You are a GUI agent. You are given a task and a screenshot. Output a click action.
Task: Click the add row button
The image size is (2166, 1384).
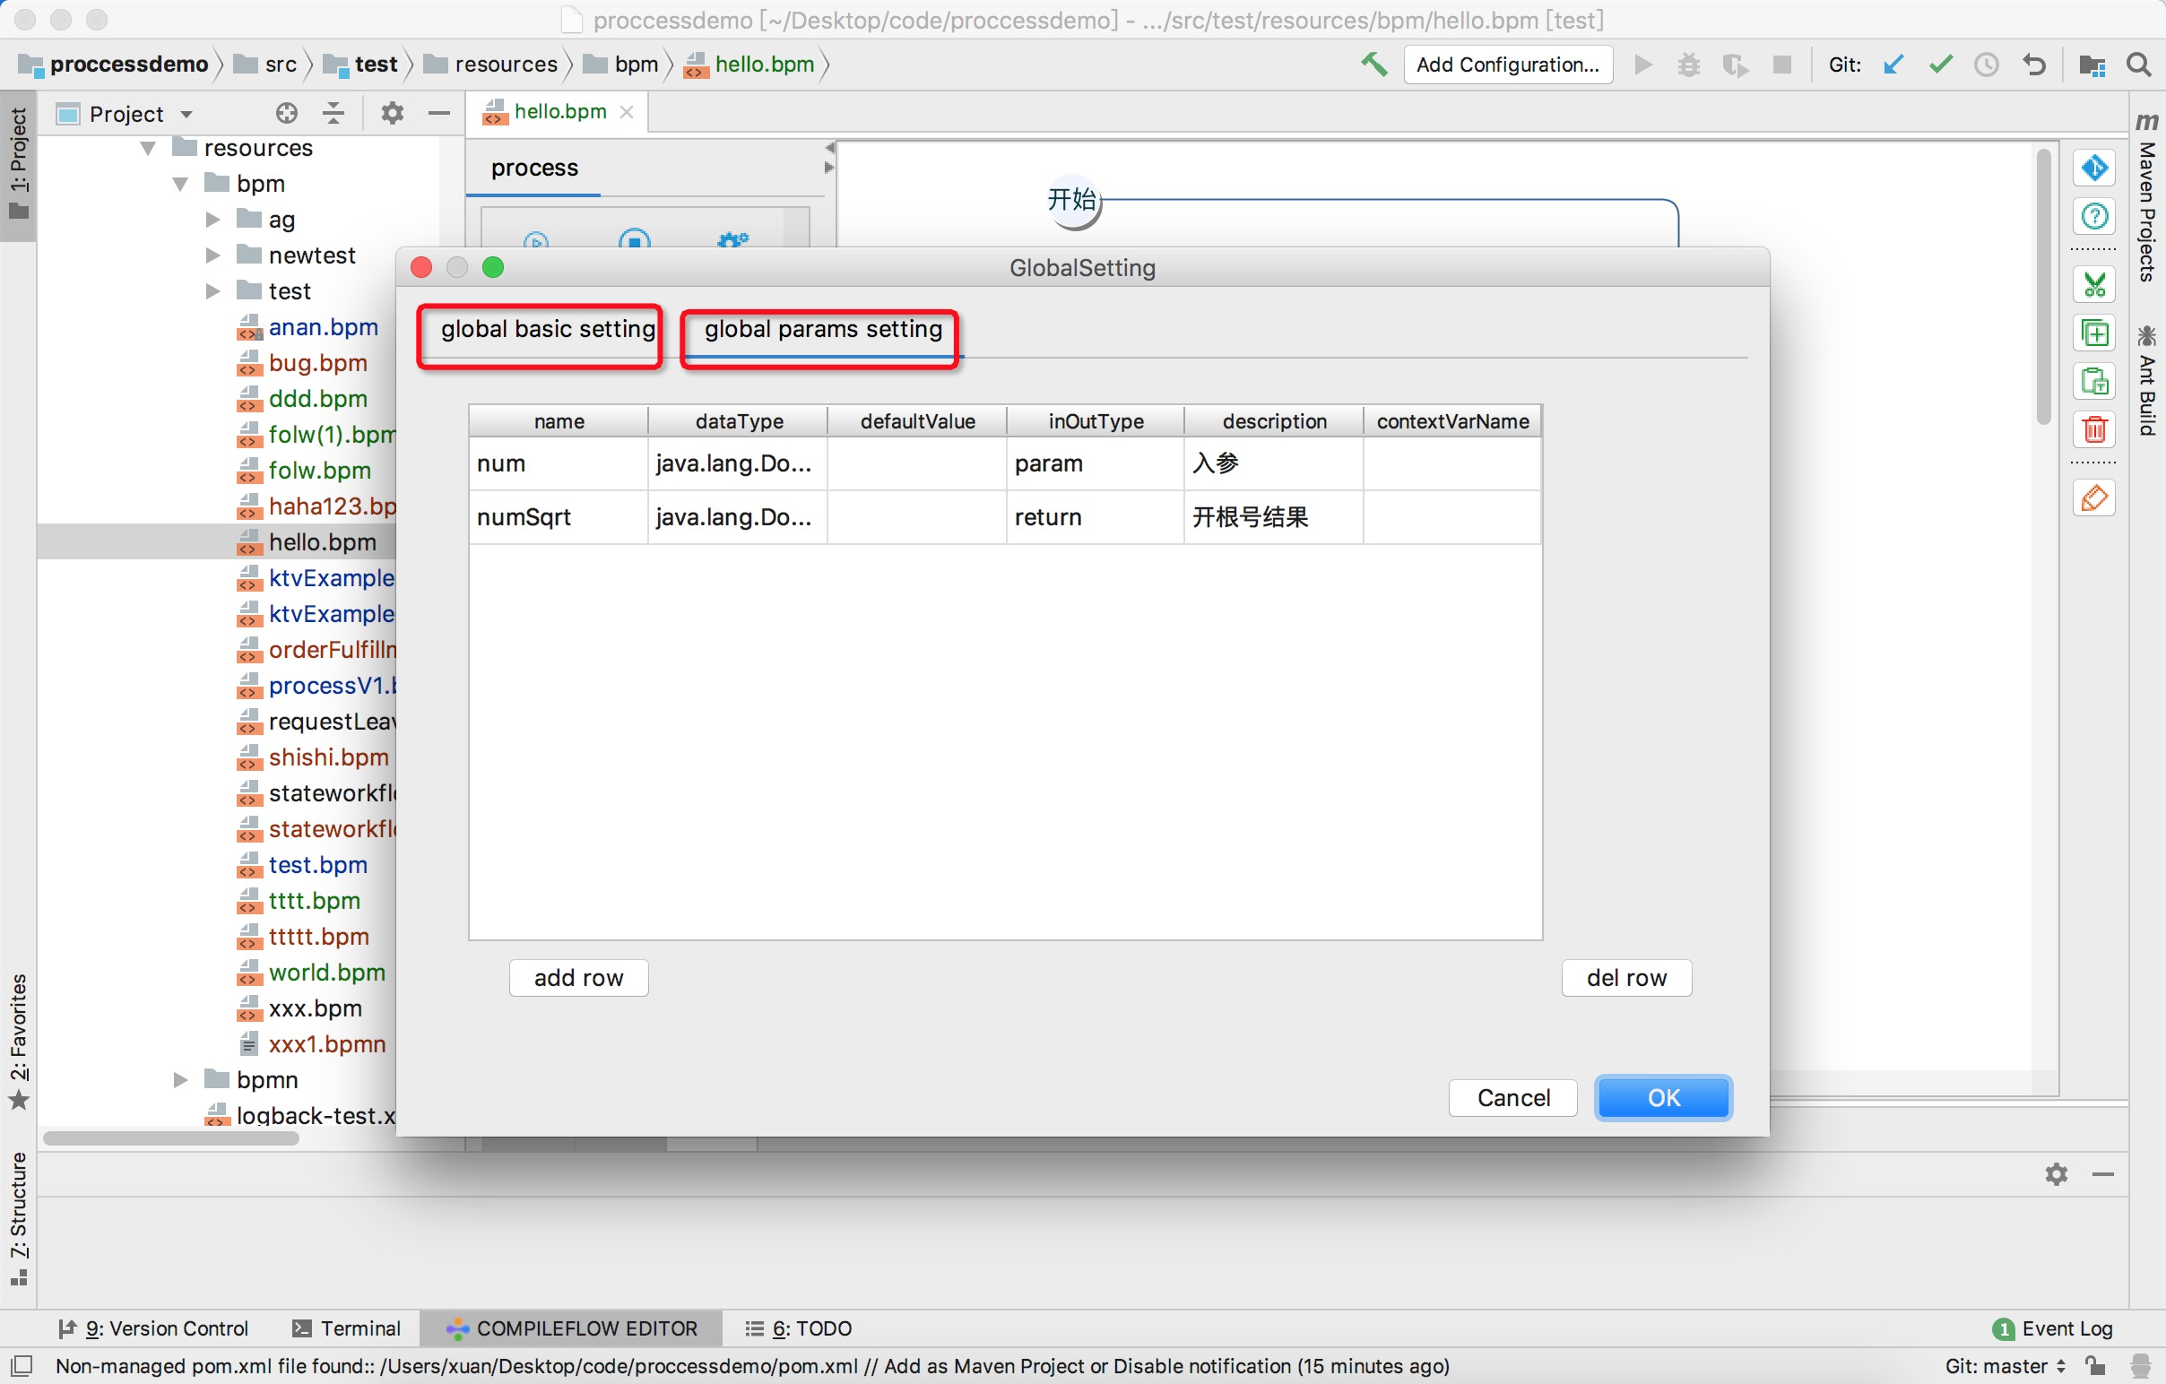pyautogui.click(x=578, y=978)
